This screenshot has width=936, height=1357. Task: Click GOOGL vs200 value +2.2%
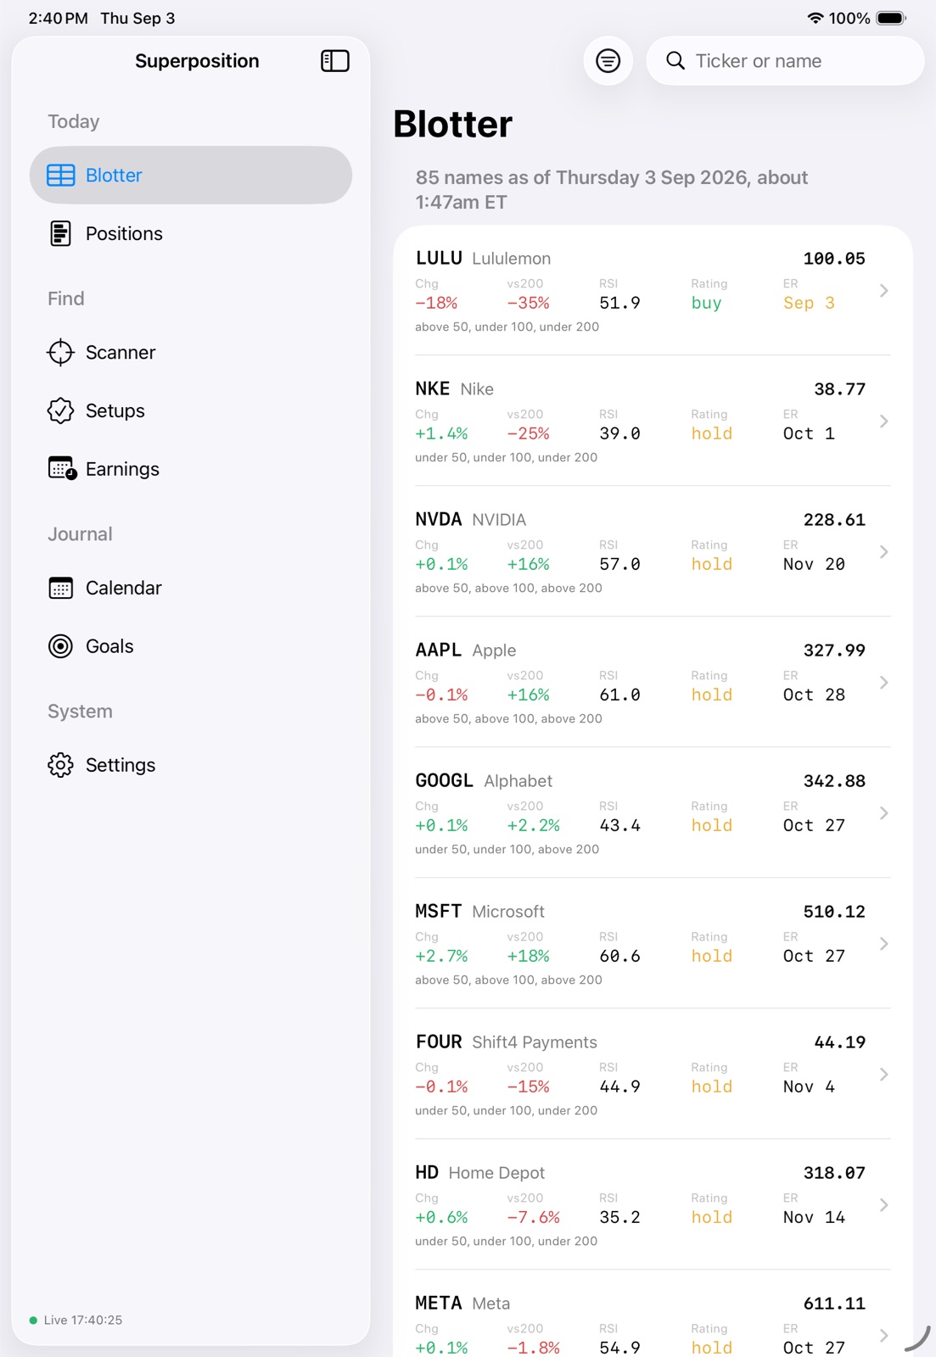tap(533, 825)
